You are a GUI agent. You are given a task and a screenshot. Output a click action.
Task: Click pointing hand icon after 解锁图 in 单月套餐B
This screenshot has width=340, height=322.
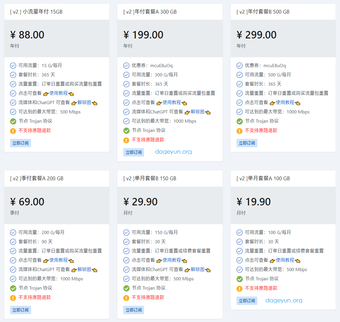pyautogui.click(x=208, y=270)
